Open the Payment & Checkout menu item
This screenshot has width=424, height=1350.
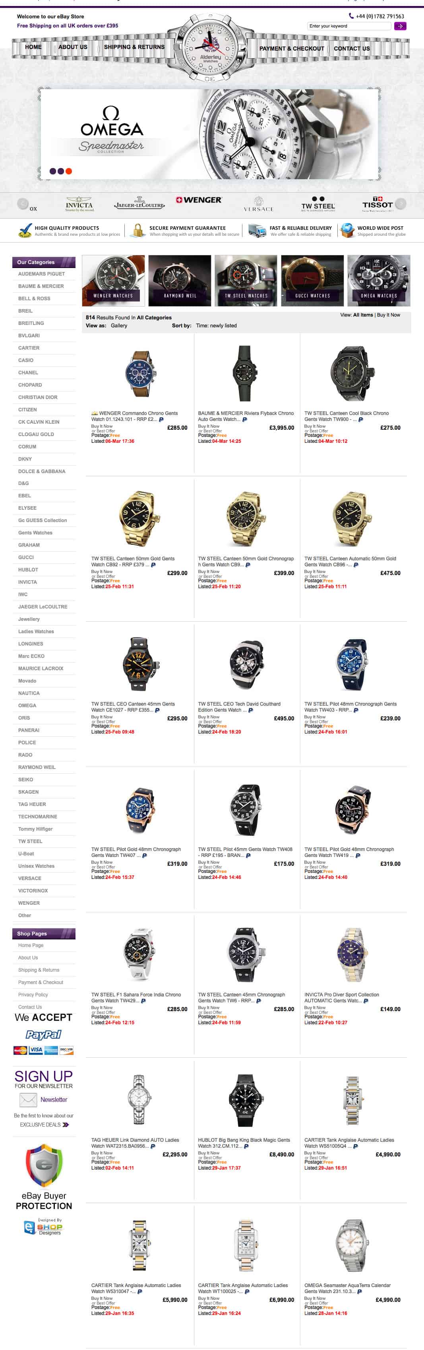[x=292, y=48]
